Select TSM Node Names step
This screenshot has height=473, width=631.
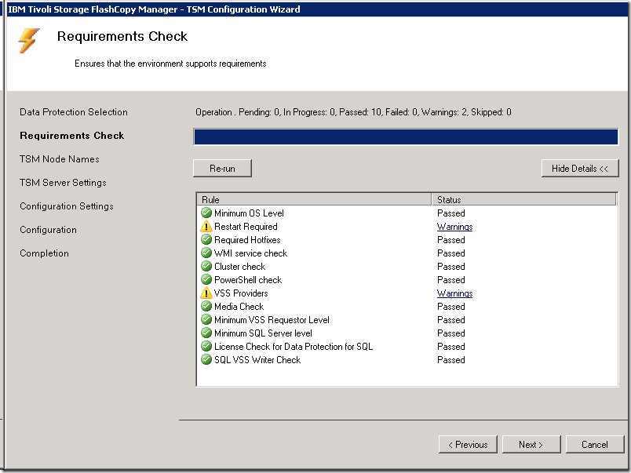pyautogui.click(x=60, y=159)
